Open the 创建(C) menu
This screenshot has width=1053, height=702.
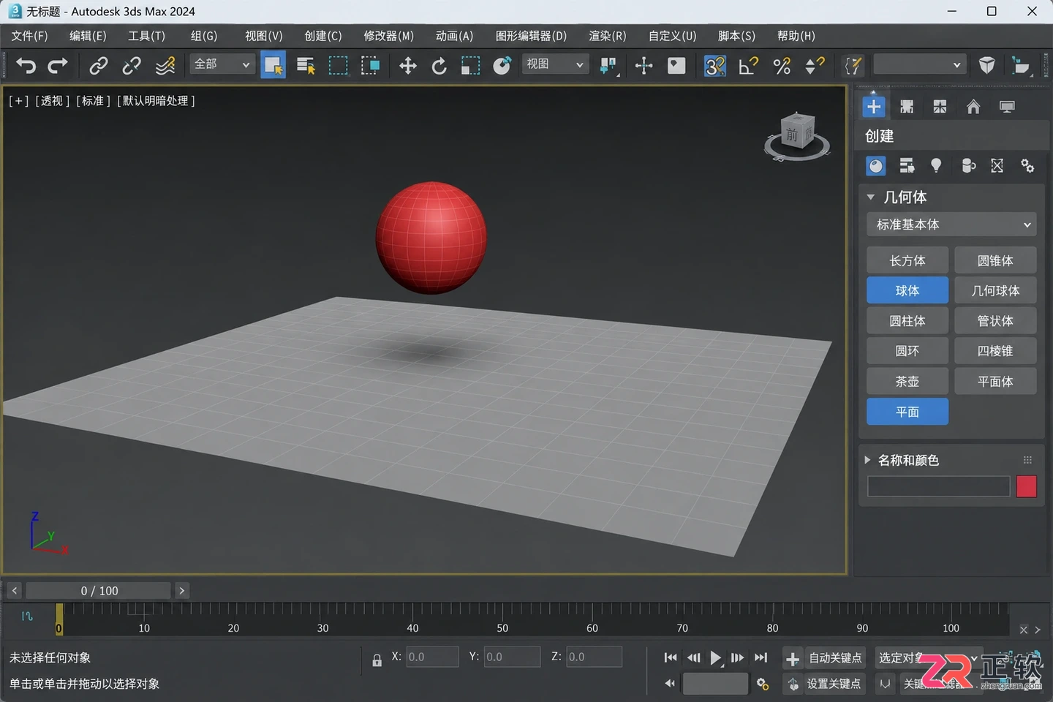coord(323,36)
